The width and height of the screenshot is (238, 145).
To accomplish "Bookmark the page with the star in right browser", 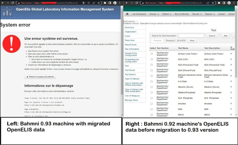I will pos(213,3).
